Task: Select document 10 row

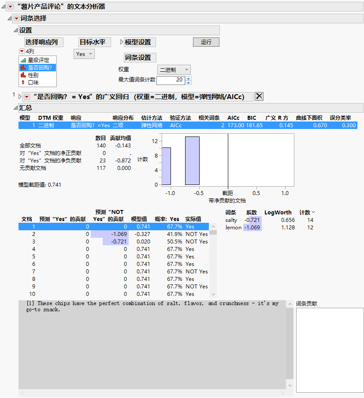Action: [114, 294]
